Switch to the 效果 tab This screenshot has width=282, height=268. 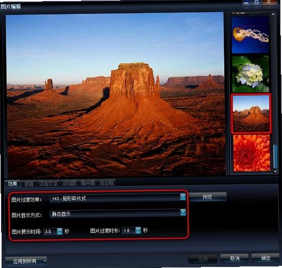(x=12, y=183)
